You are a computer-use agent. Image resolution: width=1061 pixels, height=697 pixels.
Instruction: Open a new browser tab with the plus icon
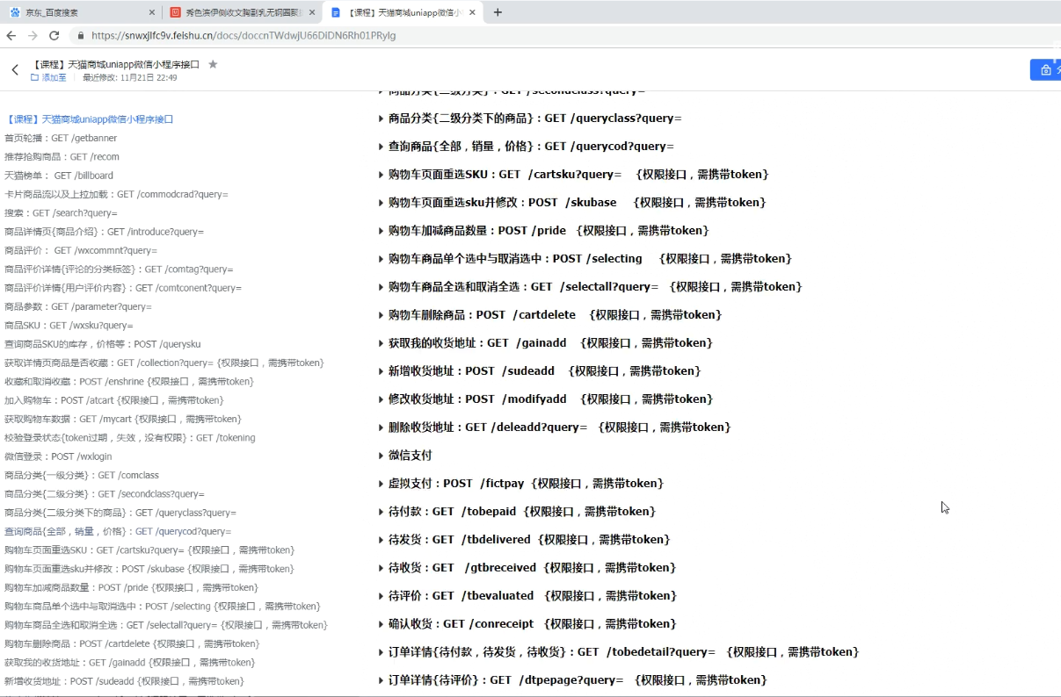498,13
